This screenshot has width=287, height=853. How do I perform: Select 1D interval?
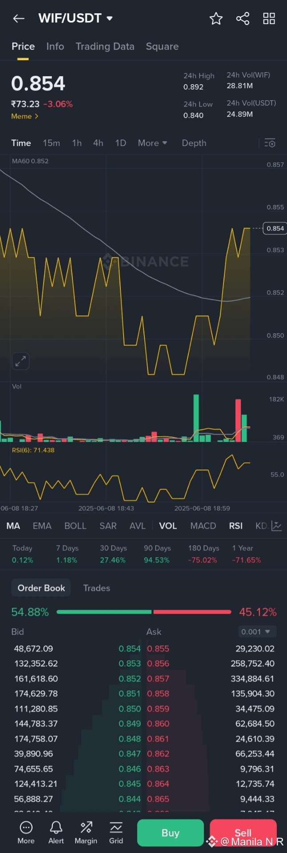tap(121, 143)
